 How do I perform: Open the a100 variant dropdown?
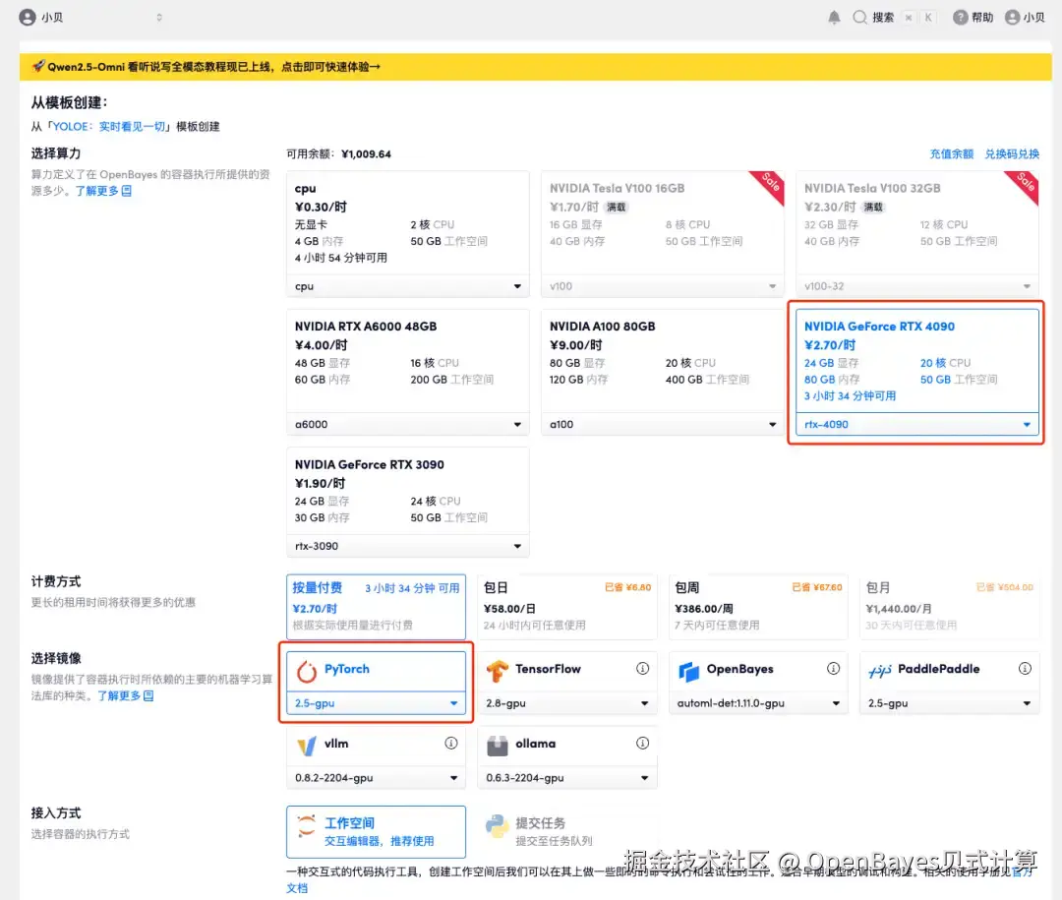click(x=663, y=424)
